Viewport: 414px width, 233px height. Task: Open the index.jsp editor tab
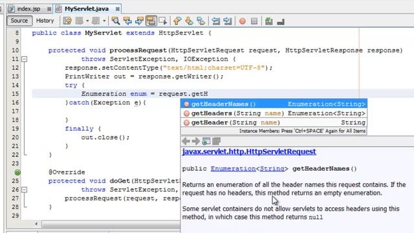pos(28,8)
